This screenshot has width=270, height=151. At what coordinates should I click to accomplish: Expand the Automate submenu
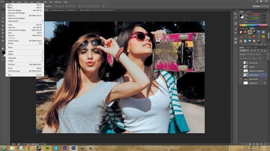tap(25, 58)
